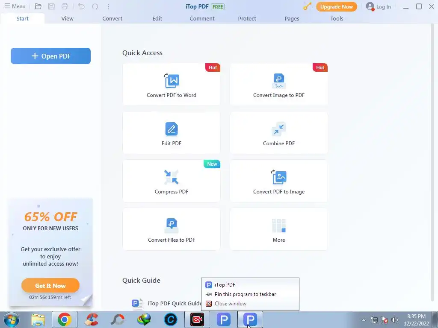Select the Protect tab
The width and height of the screenshot is (438, 328).
[247, 18]
